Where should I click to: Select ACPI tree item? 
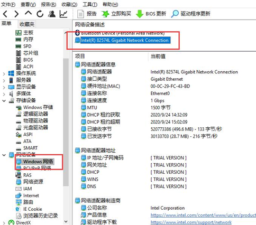24,67
